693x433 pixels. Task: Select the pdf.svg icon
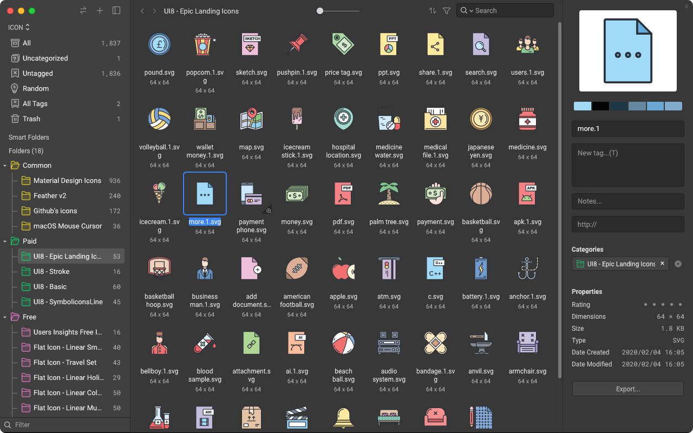(x=343, y=194)
